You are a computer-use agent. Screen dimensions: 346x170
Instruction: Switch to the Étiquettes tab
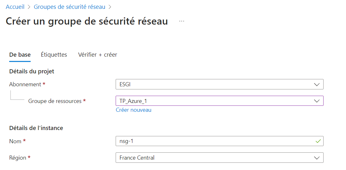point(54,55)
